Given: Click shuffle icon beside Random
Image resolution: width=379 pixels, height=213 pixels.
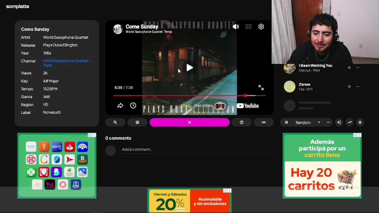Looking at the screenshot, I should (286, 122).
